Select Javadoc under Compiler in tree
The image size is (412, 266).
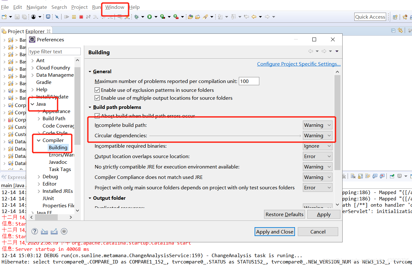[58, 162]
